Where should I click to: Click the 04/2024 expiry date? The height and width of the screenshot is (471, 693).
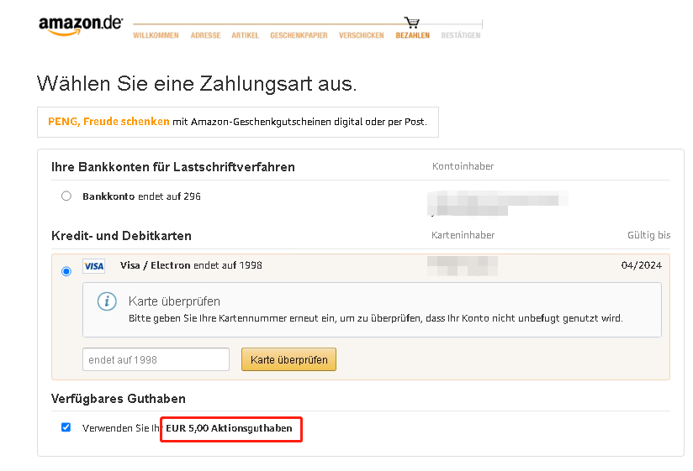click(x=642, y=265)
